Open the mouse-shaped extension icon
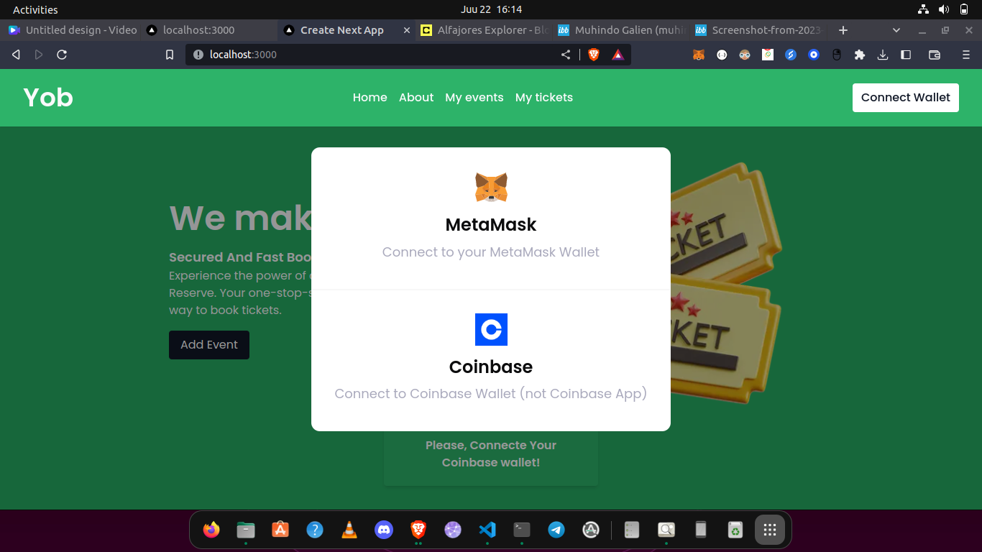 click(x=837, y=55)
